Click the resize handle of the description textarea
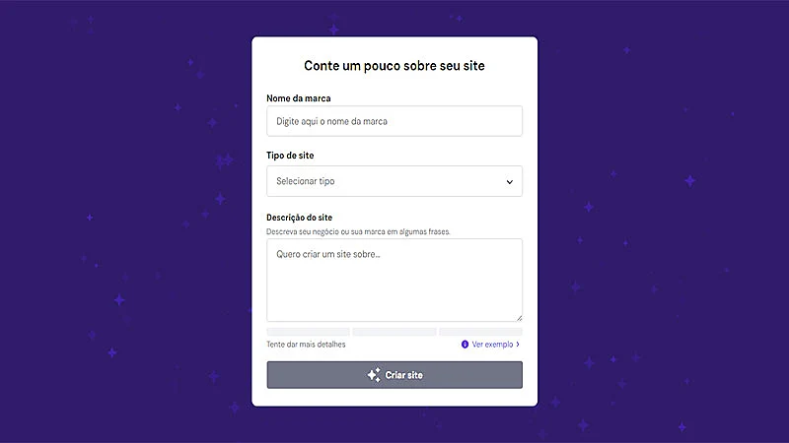Image resolution: width=789 pixels, height=443 pixels. coord(518,317)
